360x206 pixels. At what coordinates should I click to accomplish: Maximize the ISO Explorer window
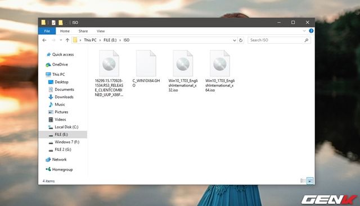pyautogui.click(x=293, y=22)
